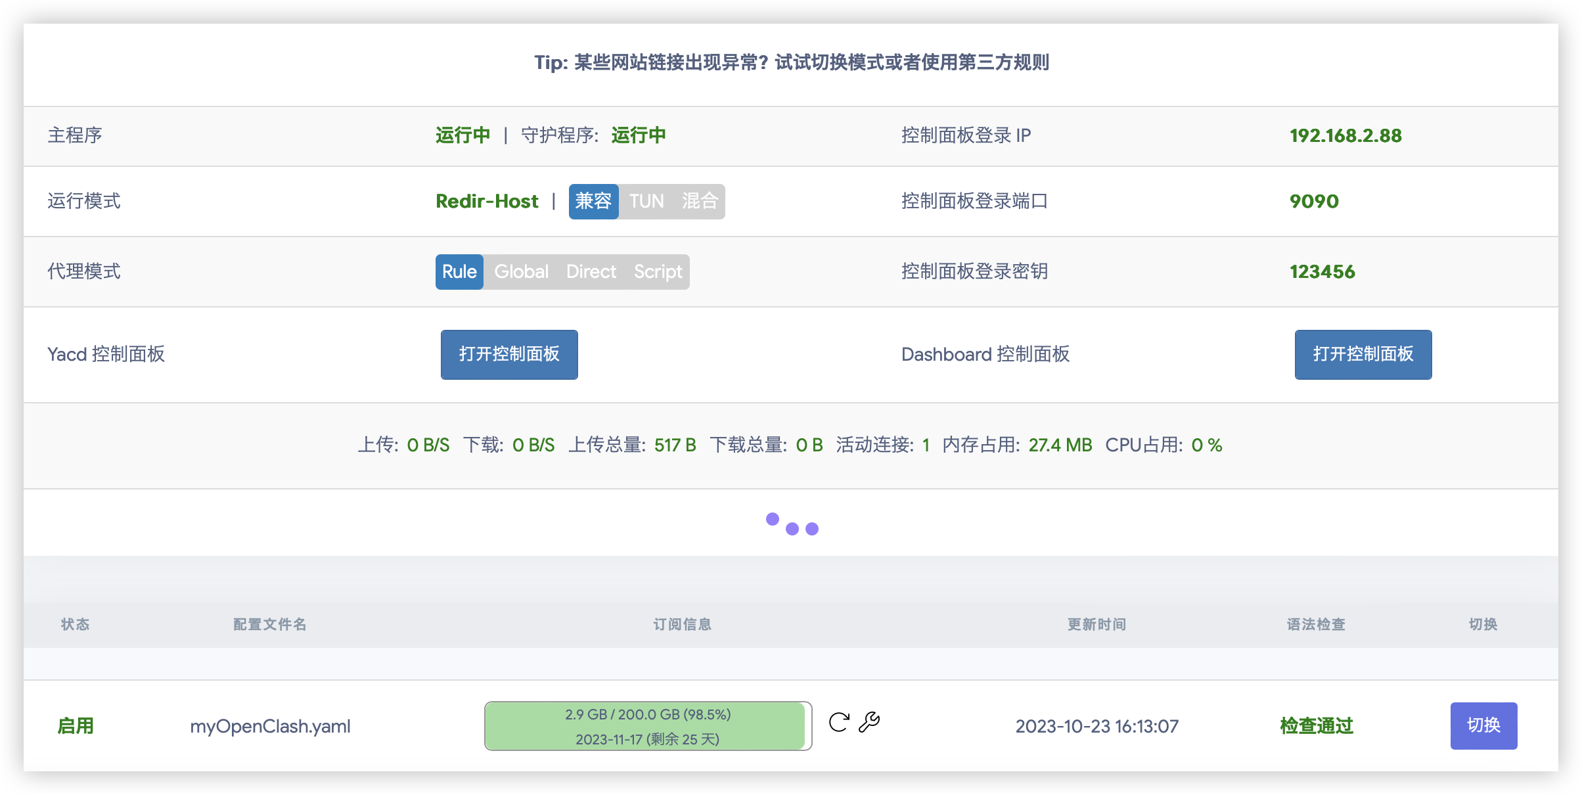The image size is (1582, 795).
Task: Click the myOpenClash.yaml config name
Action: [270, 726]
